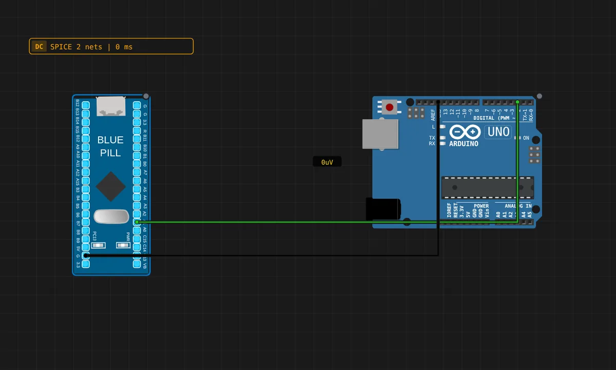Click the ICSP header beside reset button
Image resolution: width=616 pixels, height=370 pixels.
click(416, 113)
